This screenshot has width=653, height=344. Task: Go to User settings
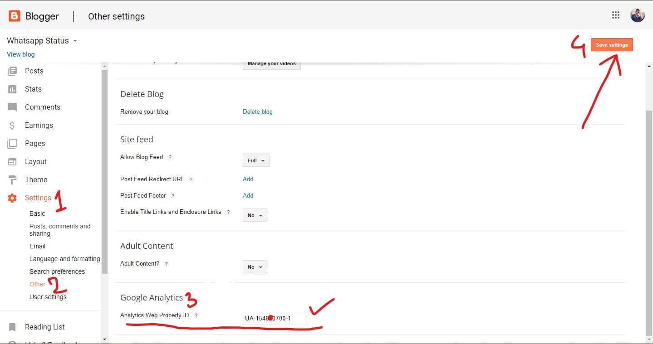tap(48, 297)
